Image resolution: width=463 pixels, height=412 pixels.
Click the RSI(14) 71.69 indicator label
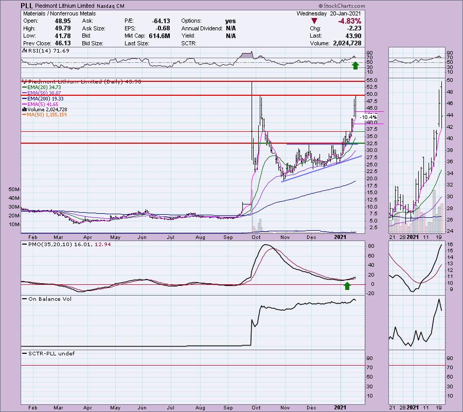point(48,51)
